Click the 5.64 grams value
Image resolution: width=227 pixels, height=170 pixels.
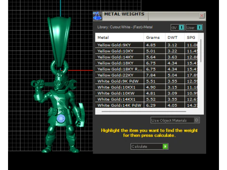coord(151,57)
